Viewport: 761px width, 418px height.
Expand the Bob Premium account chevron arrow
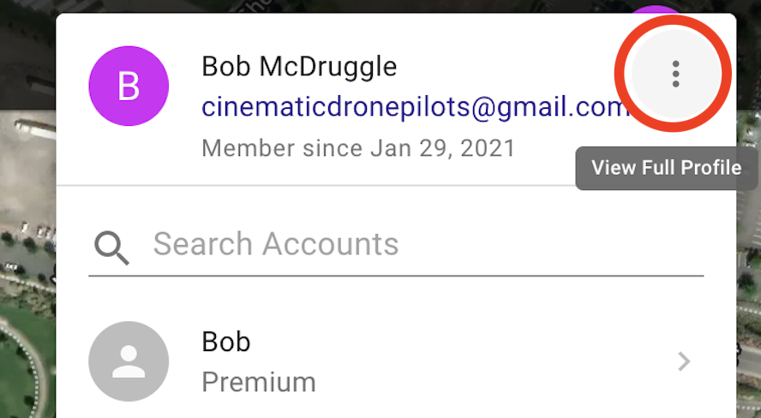(685, 361)
